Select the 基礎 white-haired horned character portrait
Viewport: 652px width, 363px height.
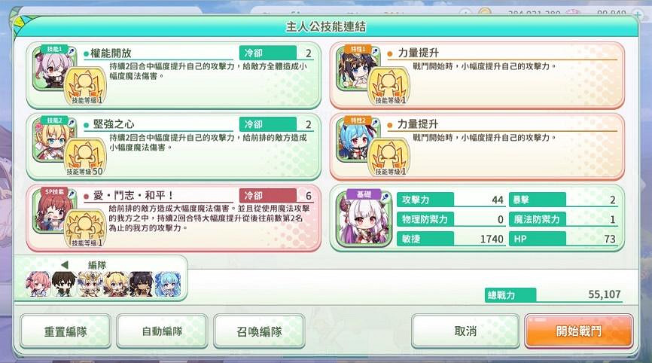tap(364, 218)
